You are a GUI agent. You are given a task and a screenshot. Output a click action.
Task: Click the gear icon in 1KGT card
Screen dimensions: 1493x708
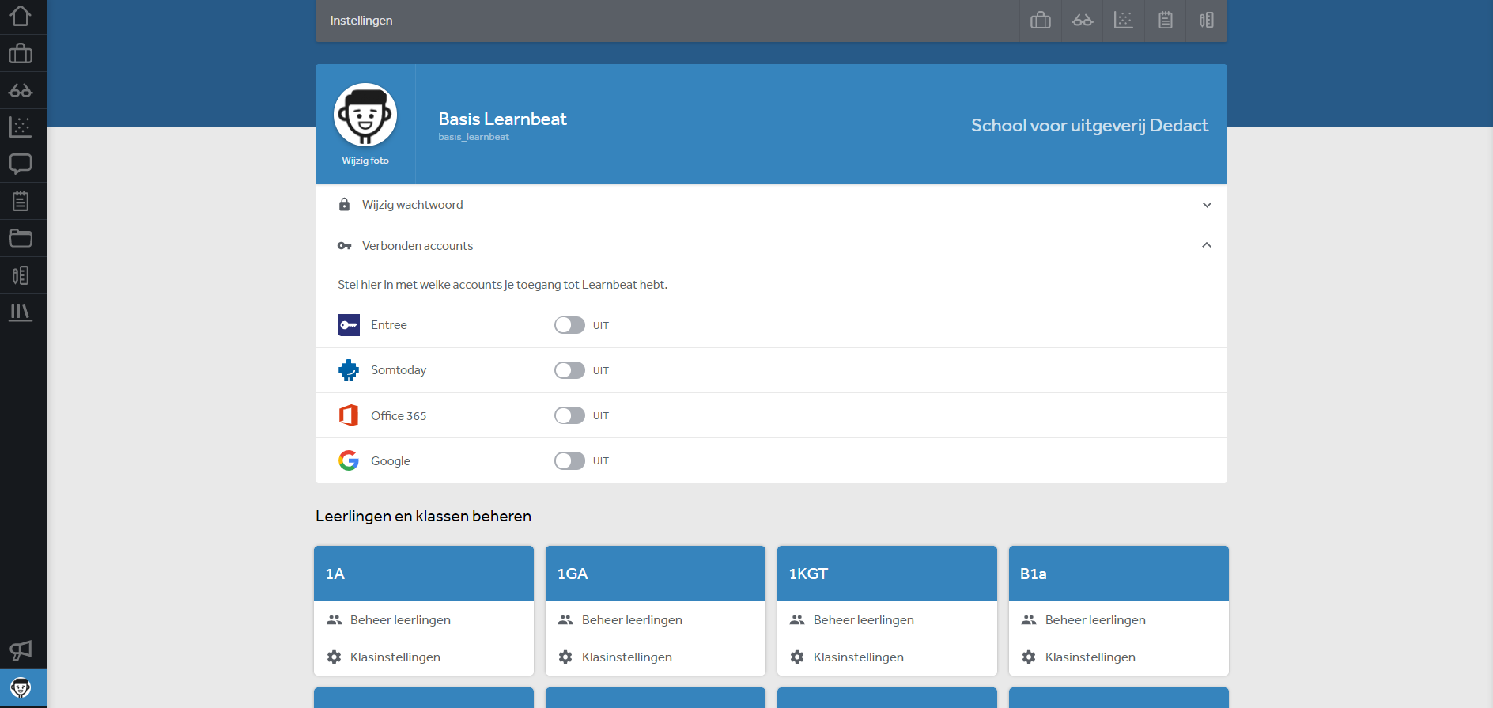(x=797, y=657)
